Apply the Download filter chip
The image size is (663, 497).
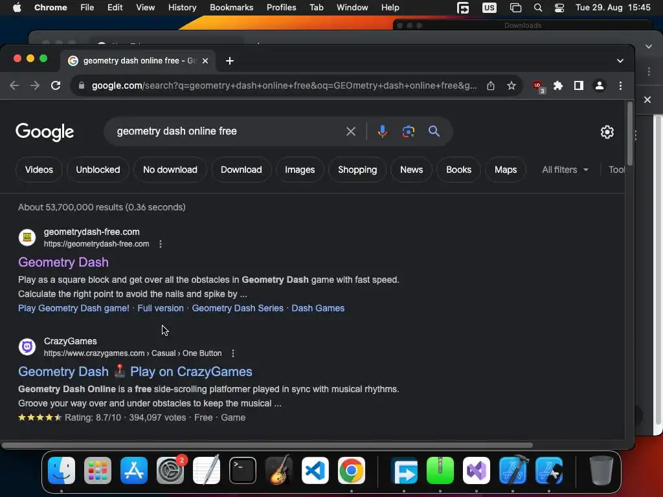242,170
